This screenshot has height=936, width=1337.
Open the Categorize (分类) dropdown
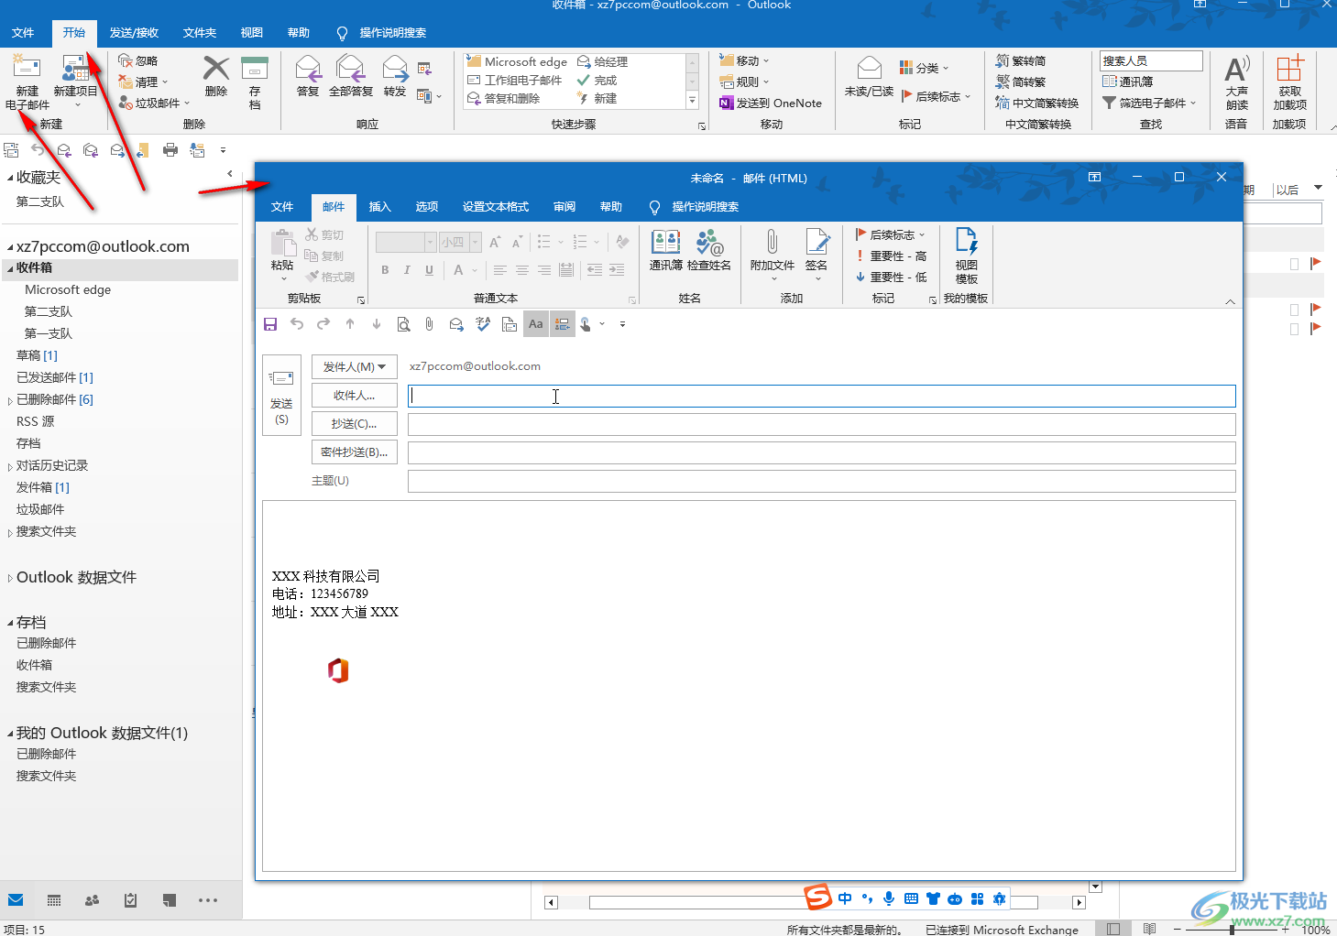(924, 68)
